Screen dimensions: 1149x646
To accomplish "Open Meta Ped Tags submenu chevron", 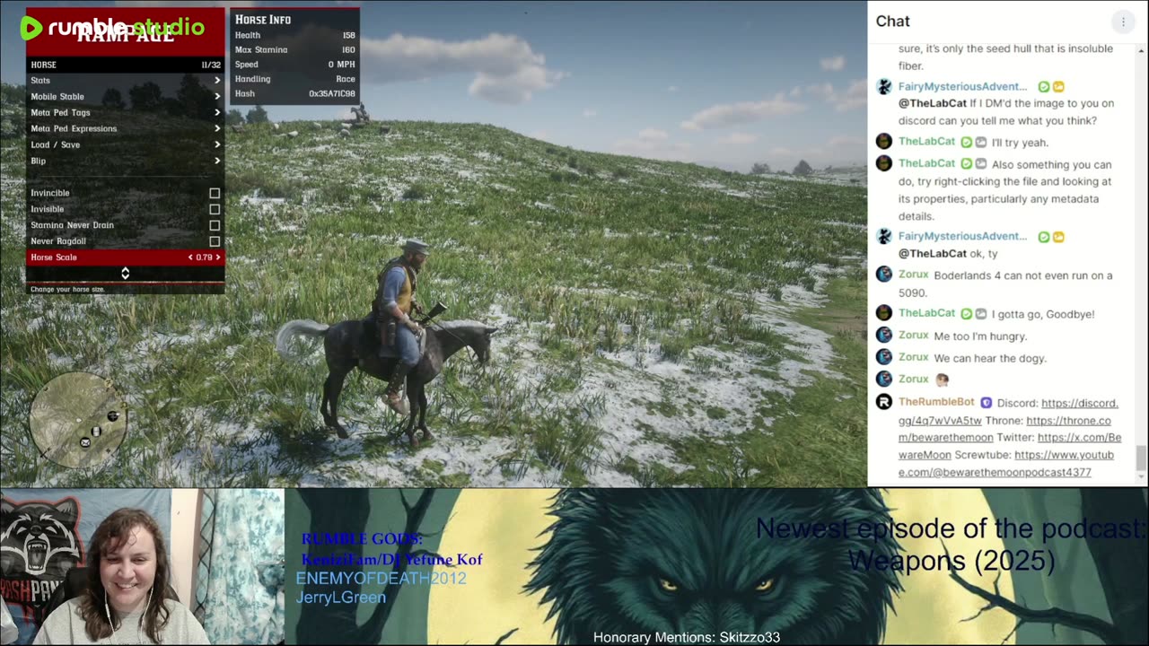I will pyautogui.click(x=217, y=113).
